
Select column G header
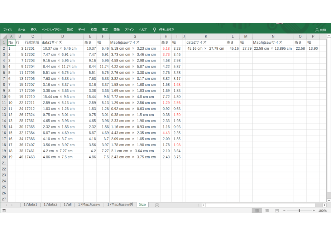[x=135, y=36]
